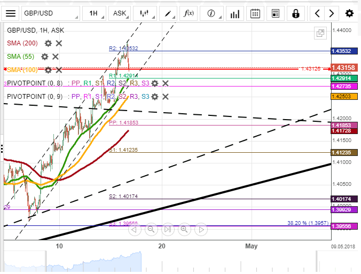Image resolution: width=361 pixels, height=274 pixels.
Task: Open settings for SMA (55) indicator
Action: [45, 56]
